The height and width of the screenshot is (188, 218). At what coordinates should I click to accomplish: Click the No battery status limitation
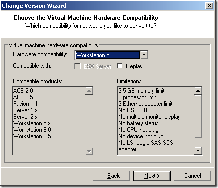pos(138,123)
